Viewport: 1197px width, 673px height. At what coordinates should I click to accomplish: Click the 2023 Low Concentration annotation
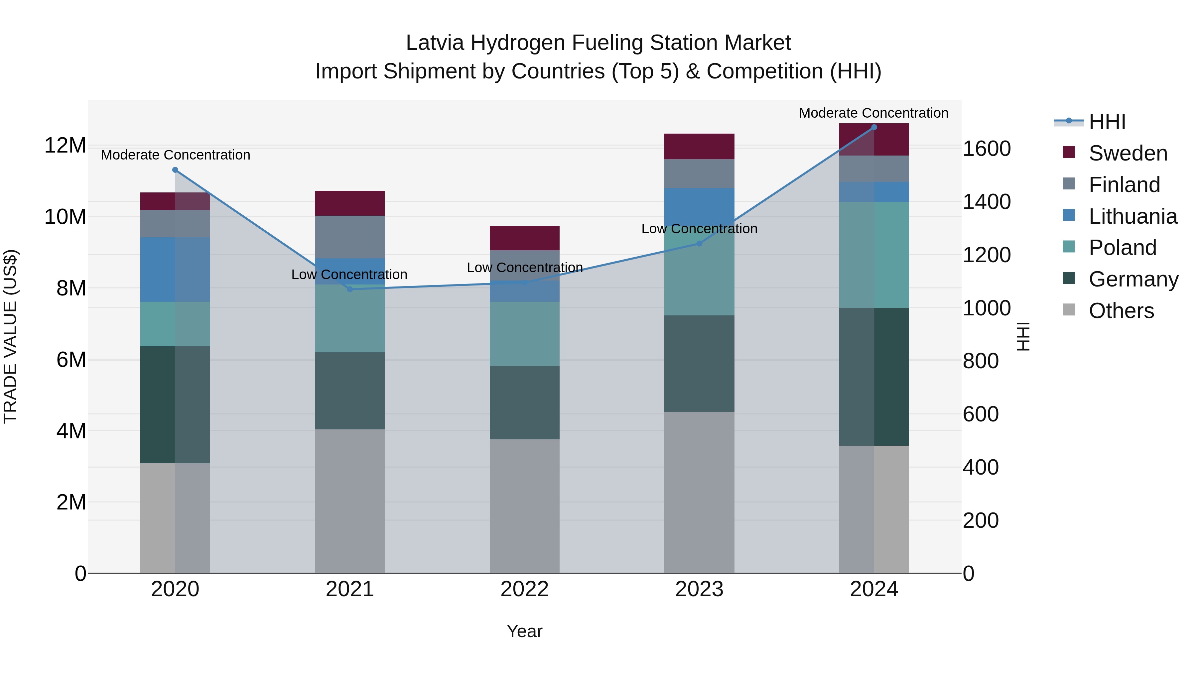[699, 229]
